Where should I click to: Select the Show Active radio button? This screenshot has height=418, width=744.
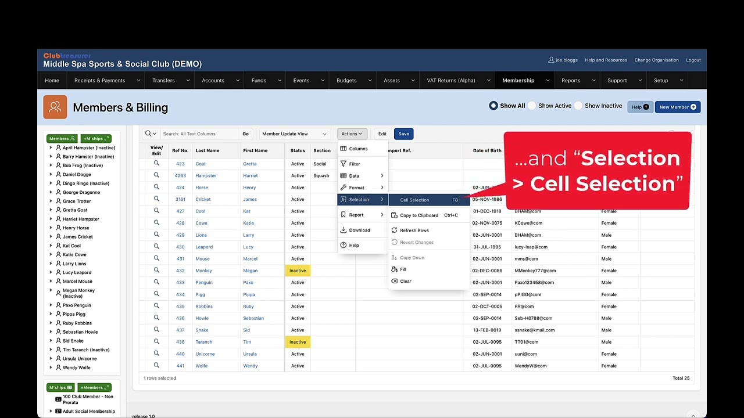pyautogui.click(x=532, y=106)
